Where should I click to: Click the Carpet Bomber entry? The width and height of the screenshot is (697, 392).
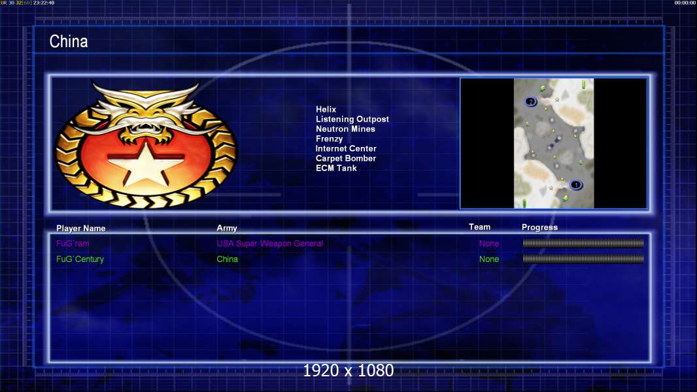click(x=346, y=158)
